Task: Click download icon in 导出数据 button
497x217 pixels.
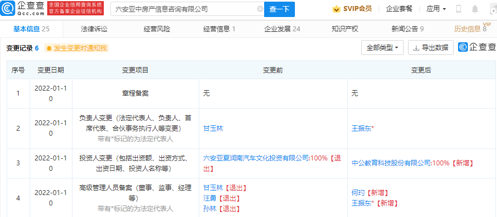Action: pyautogui.click(x=416, y=48)
